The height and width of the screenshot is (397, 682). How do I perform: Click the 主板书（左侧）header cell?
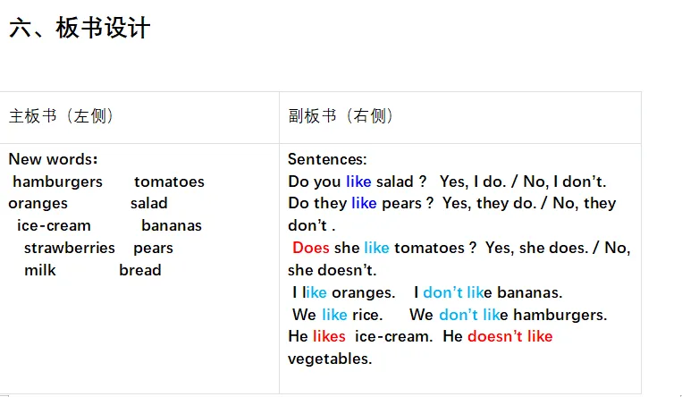[x=61, y=116]
